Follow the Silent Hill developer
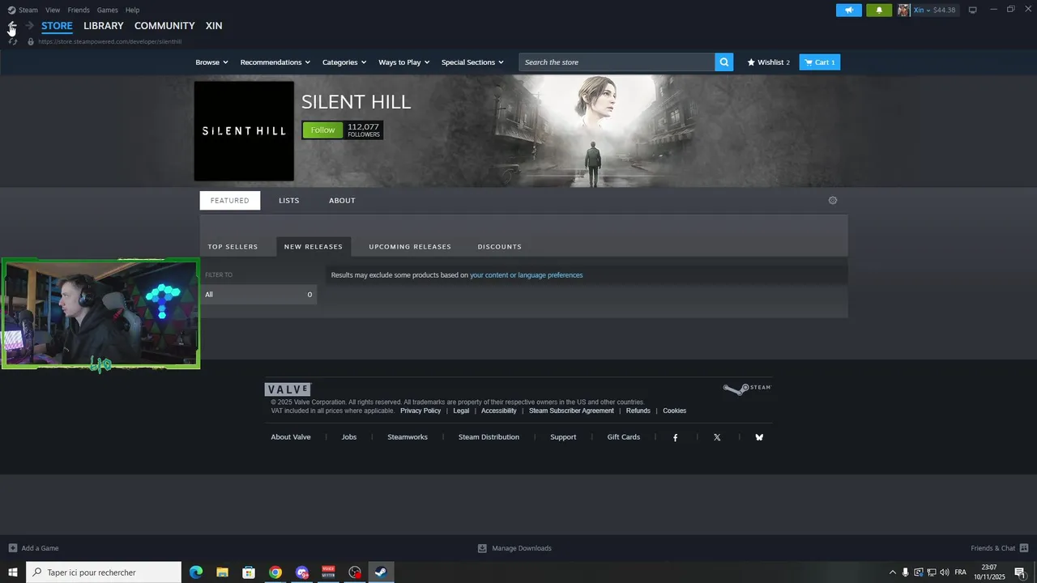1037x583 pixels. click(322, 130)
